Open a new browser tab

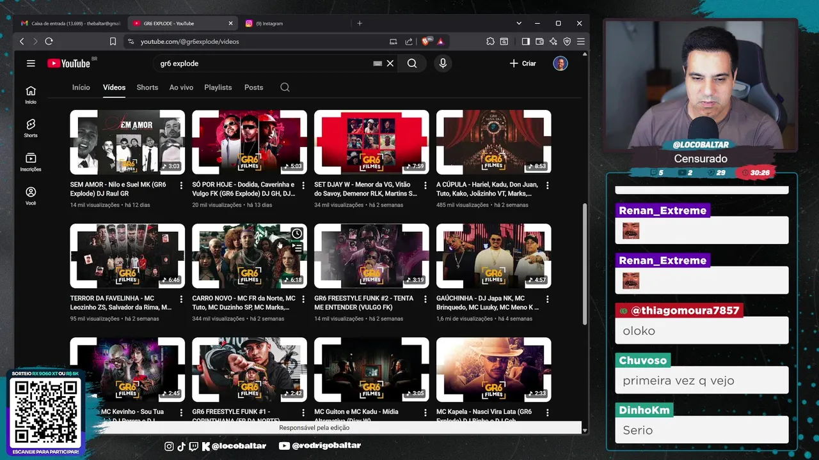(x=360, y=23)
